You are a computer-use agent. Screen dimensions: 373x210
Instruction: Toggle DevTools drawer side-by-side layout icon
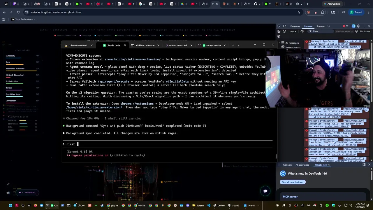[364, 165]
